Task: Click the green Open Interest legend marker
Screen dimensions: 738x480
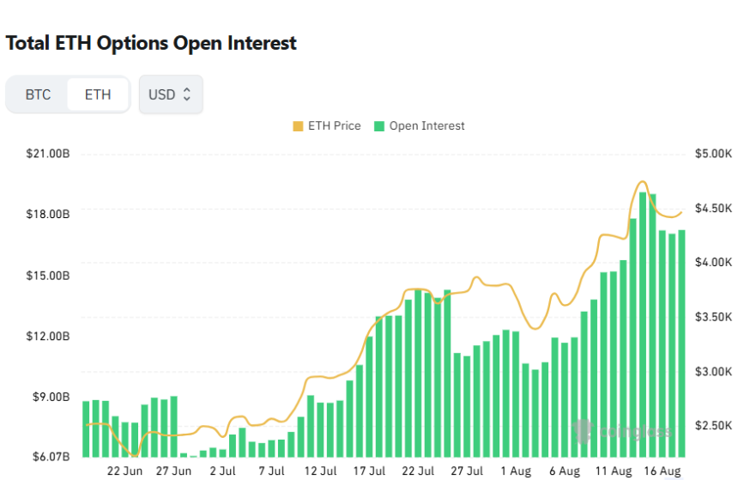Action: point(379,126)
